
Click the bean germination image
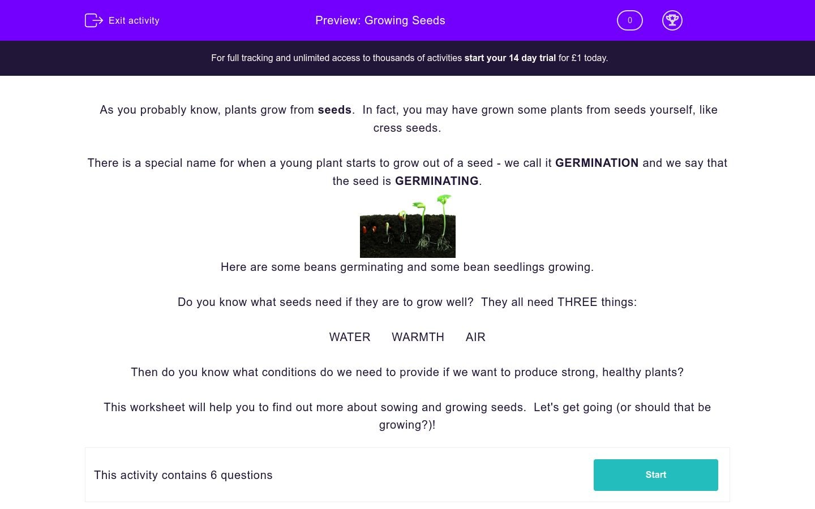click(407, 226)
